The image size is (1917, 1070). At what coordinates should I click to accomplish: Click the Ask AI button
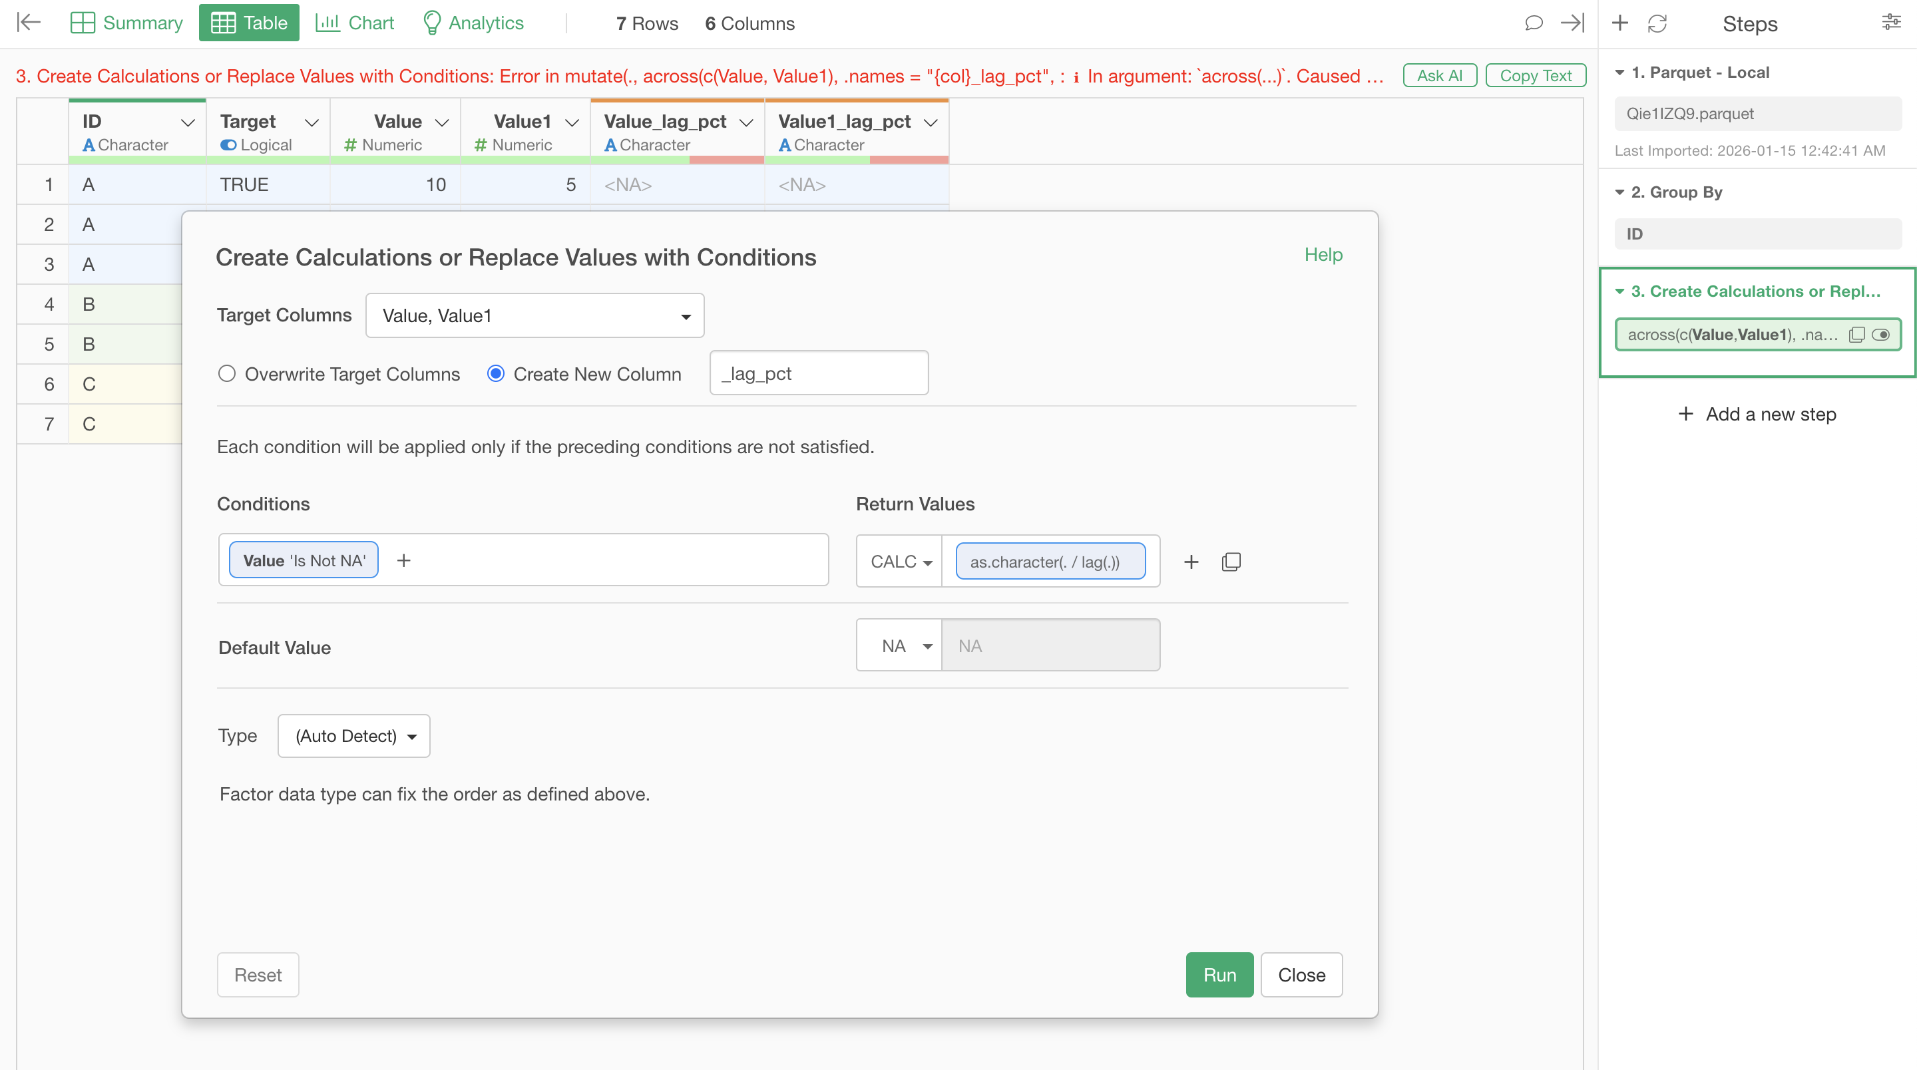1439,75
